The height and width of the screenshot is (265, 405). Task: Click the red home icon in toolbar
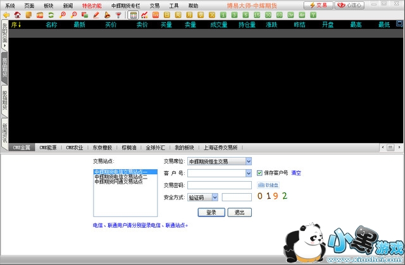point(17,15)
